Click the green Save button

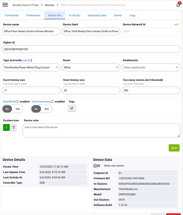tap(174, 148)
